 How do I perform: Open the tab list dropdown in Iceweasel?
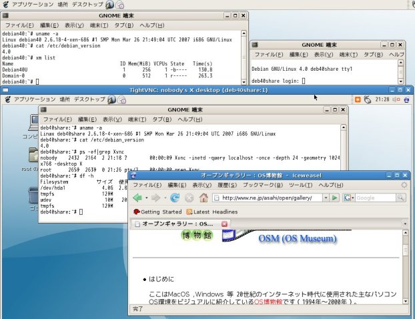tap(405, 224)
